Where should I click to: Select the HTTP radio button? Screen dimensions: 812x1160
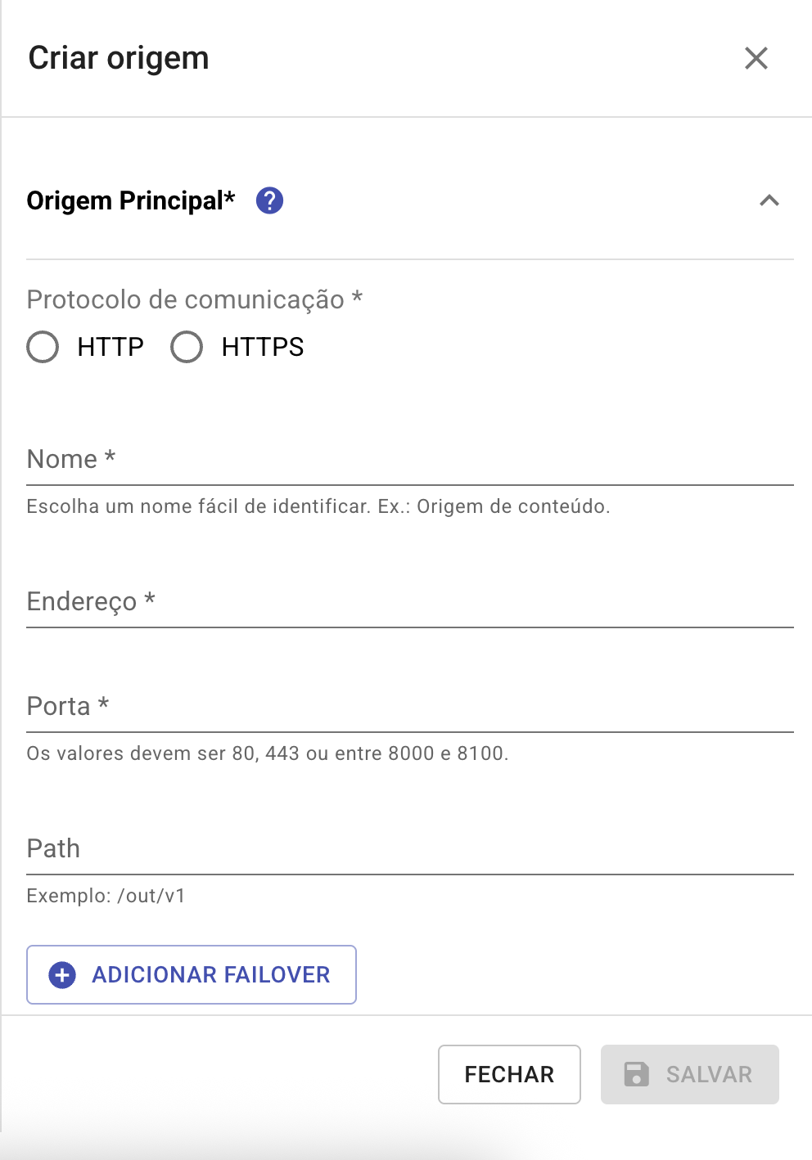click(43, 347)
